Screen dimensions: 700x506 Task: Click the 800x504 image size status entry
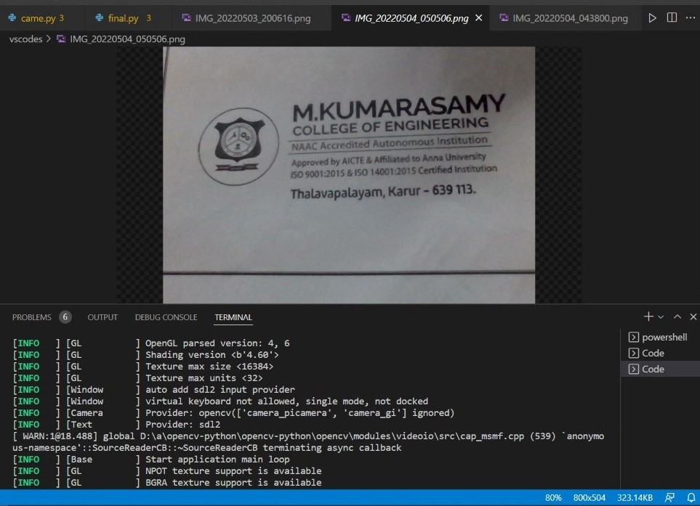(x=590, y=497)
